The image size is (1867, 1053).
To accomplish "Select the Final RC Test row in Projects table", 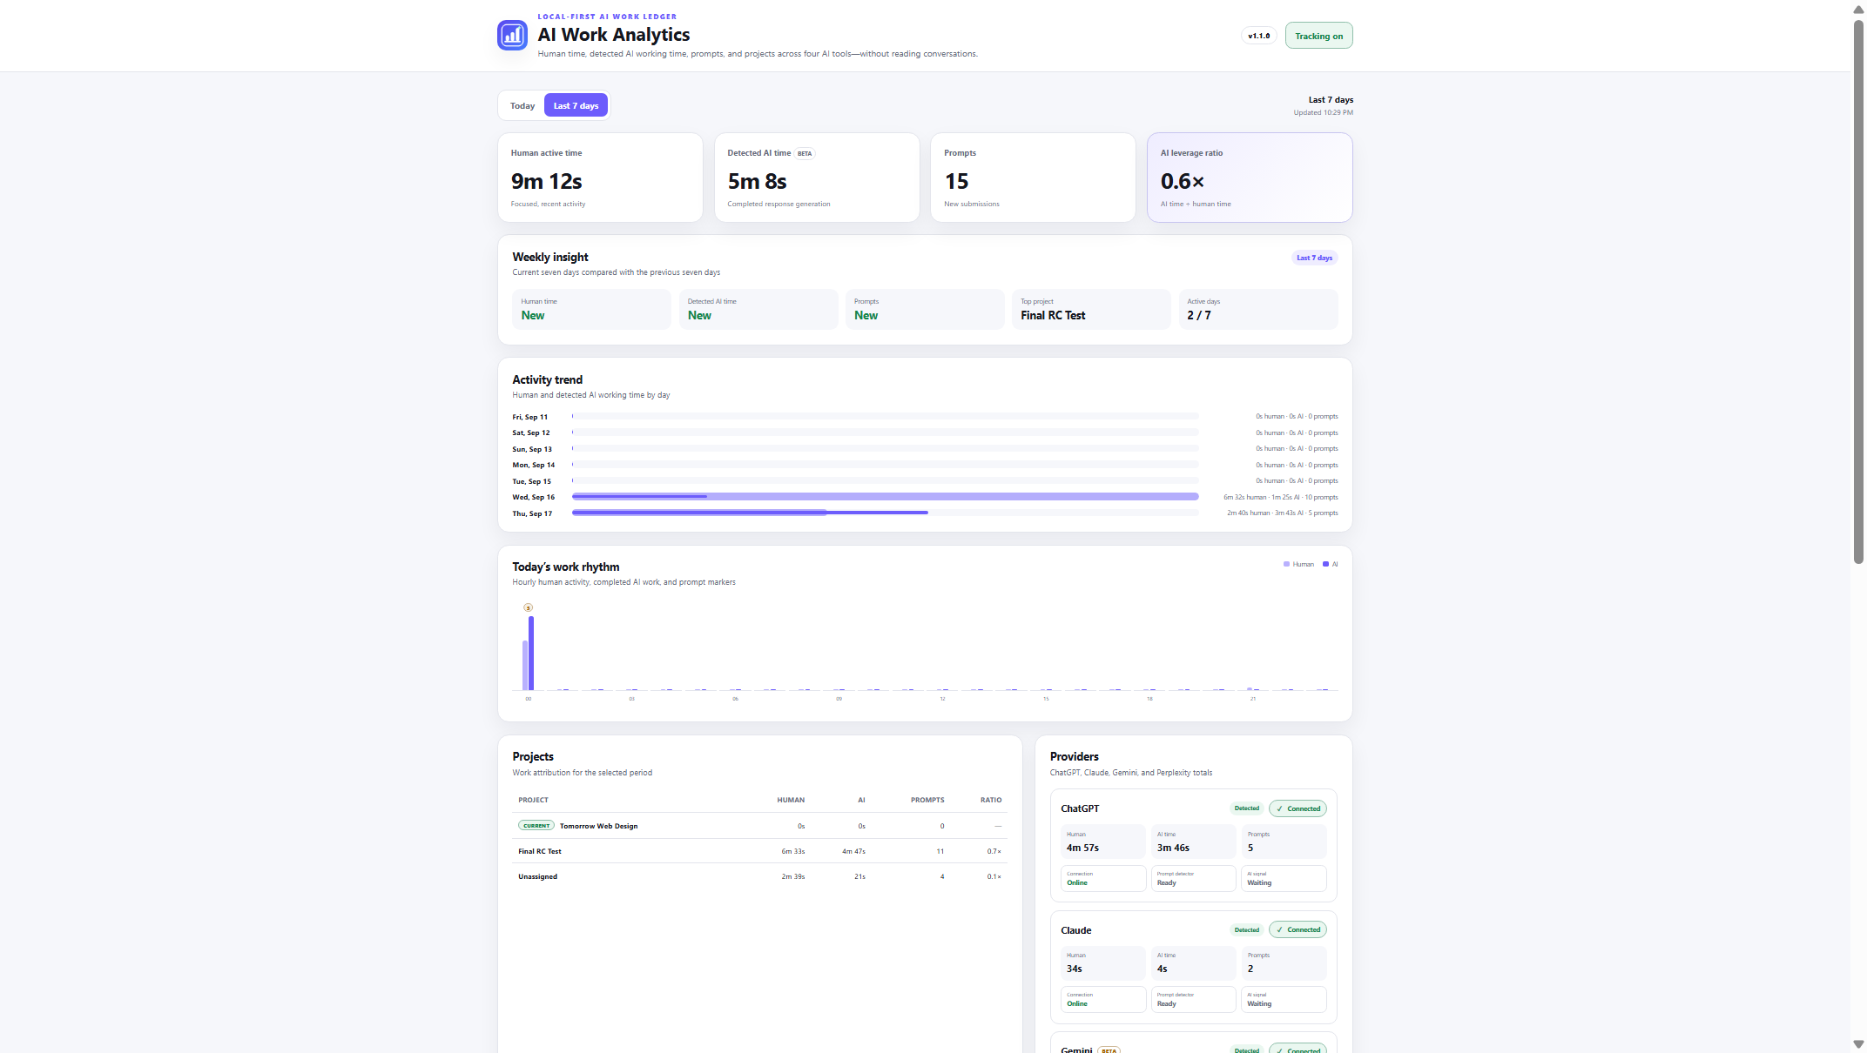I will 760,851.
